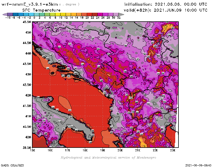Click the '45N' latitude axis label
The height and width of the screenshot is (167, 217).
pyautogui.click(x=28, y=32)
